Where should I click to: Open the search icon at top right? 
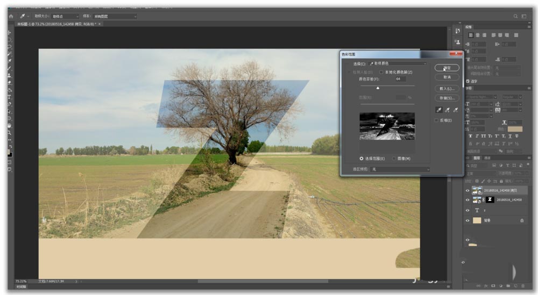click(515, 16)
